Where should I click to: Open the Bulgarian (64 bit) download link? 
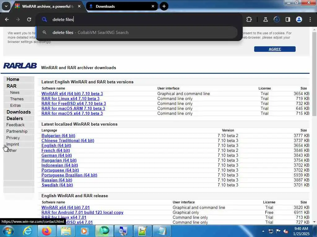tap(58, 136)
